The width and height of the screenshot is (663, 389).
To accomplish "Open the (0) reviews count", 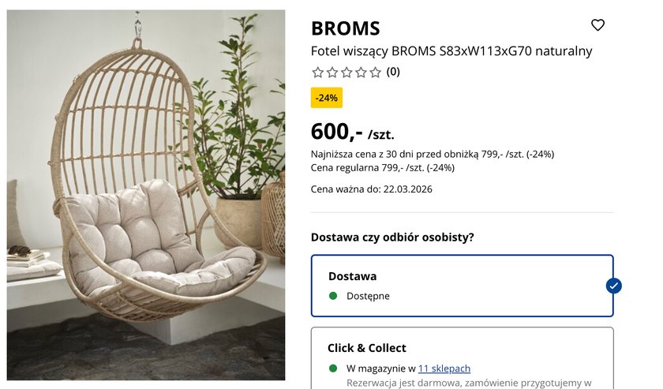I will (x=393, y=72).
